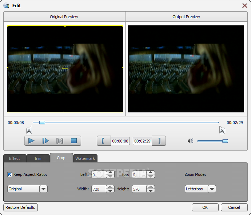Image resolution: width=251 pixels, height=215 pixels.
Task: Click the trim start time field 00:00:00
Action: pyautogui.click(x=120, y=141)
